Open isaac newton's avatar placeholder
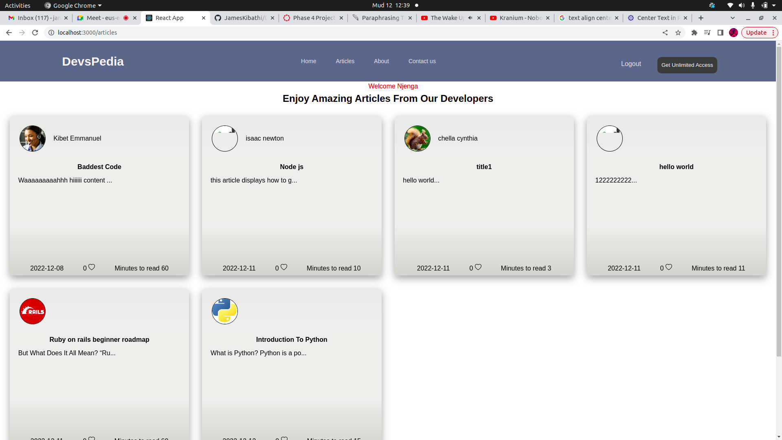 pyautogui.click(x=225, y=139)
